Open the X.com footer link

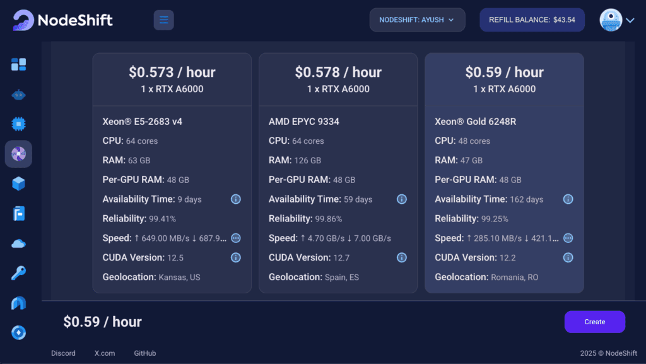[x=105, y=353]
